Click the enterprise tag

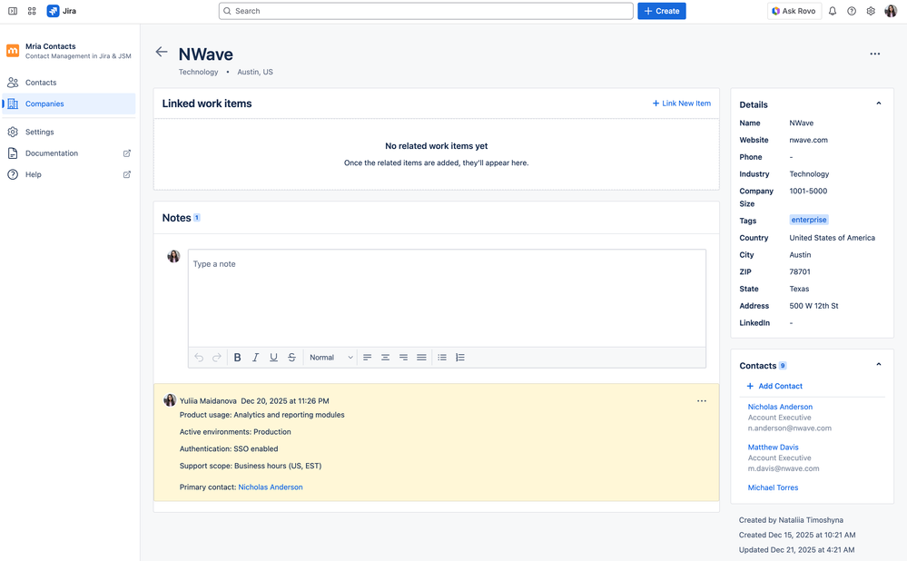point(809,220)
